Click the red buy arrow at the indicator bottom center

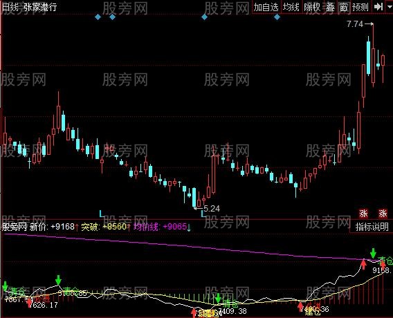tap(194, 313)
